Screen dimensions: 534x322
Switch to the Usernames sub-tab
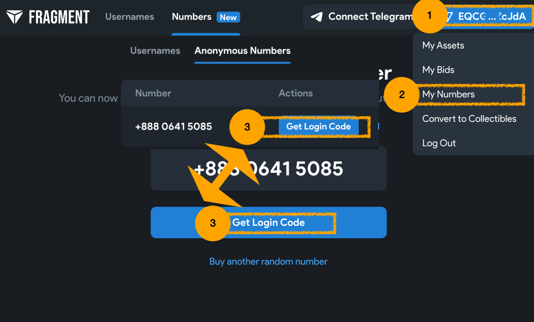[155, 51]
